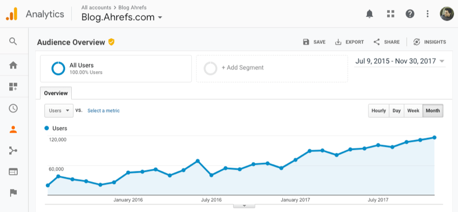Open Real-Time reports clock icon
Screen dimensions: 458x212
(13, 108)
